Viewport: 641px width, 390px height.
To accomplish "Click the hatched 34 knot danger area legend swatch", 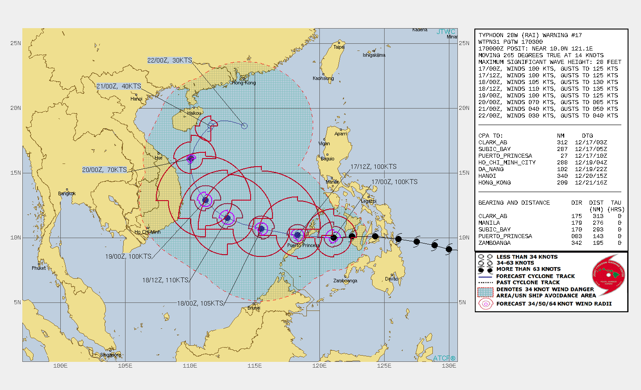I will [x=486, y=292].
